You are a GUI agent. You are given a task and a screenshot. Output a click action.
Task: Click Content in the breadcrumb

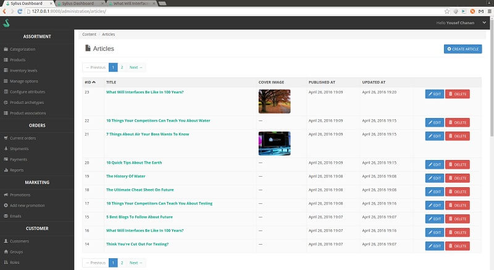89,35
